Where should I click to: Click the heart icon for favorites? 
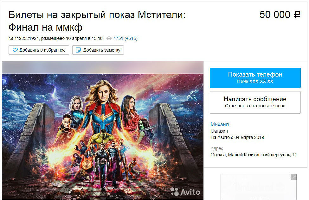coord(15,50)
